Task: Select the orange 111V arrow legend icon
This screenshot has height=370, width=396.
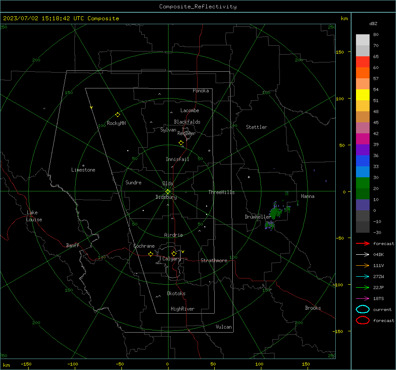Action: pos(363,265)
